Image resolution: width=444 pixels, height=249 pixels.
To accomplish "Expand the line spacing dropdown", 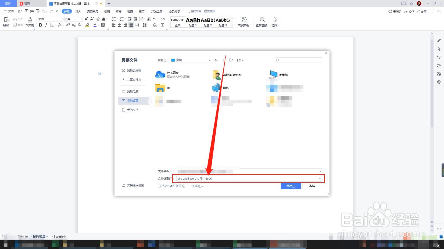I will pyautogui.click(x=148, y=25).
